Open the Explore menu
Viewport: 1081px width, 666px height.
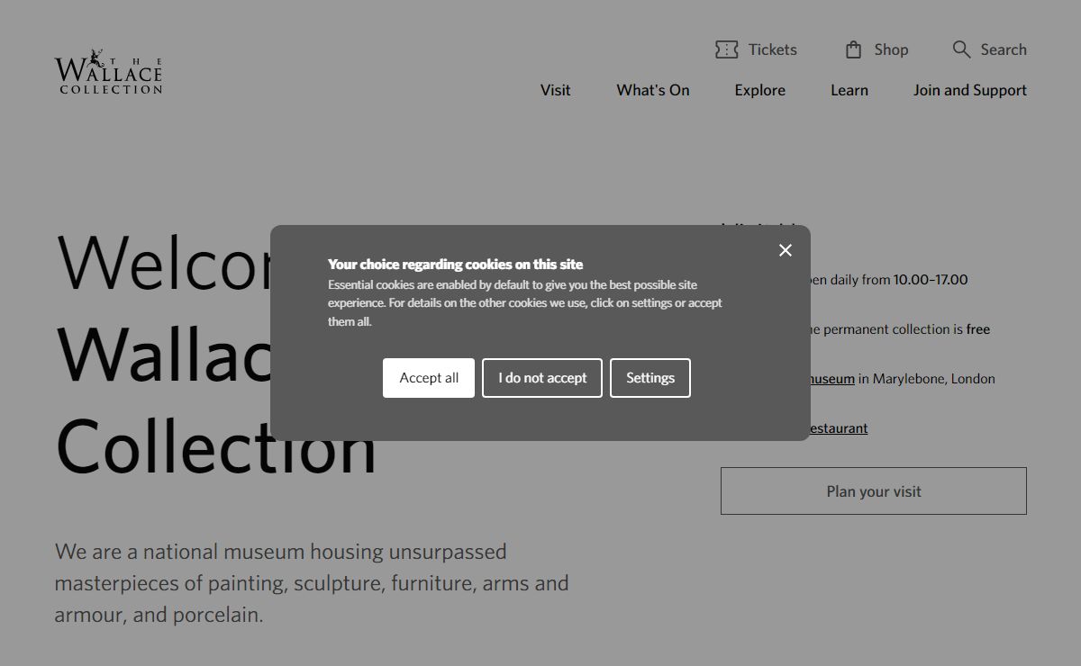click(760, 90)
